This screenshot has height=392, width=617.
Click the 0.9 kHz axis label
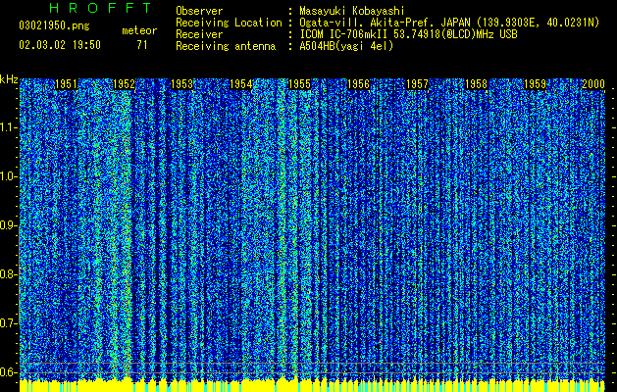8,225
